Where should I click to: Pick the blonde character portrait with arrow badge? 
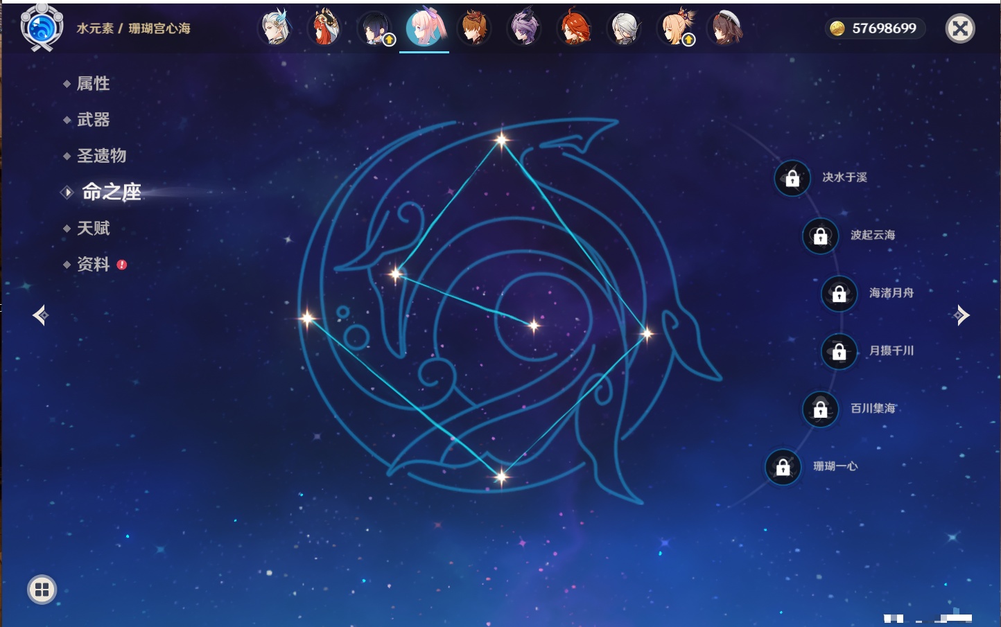675,28
